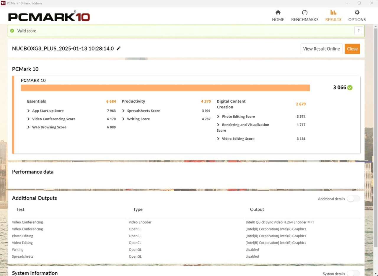This screenshot has height=276, width=378.
Task: Expand the Rendering and Visualization Score
Action: point(218,125)
